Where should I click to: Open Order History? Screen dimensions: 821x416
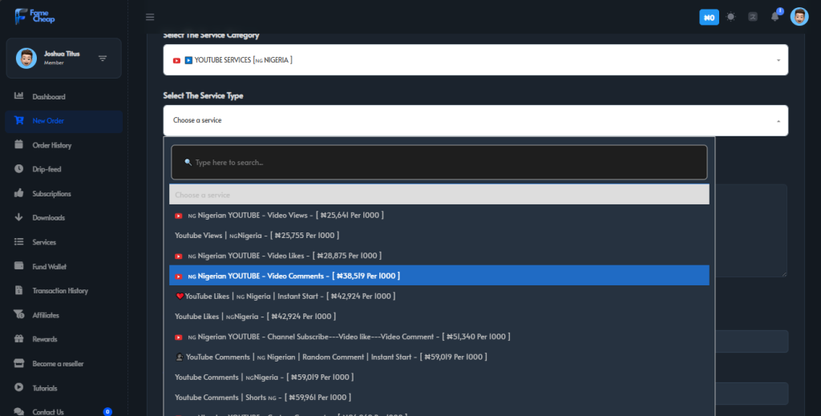(x=52, y=145)
